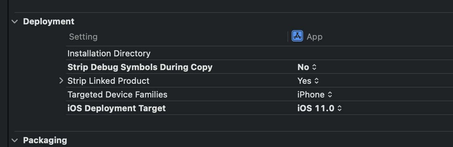Open iOS Deployment Target iOS 11.0 dropdown
The width and height of the screenshot is (453, 147).
tap(320, 108)
